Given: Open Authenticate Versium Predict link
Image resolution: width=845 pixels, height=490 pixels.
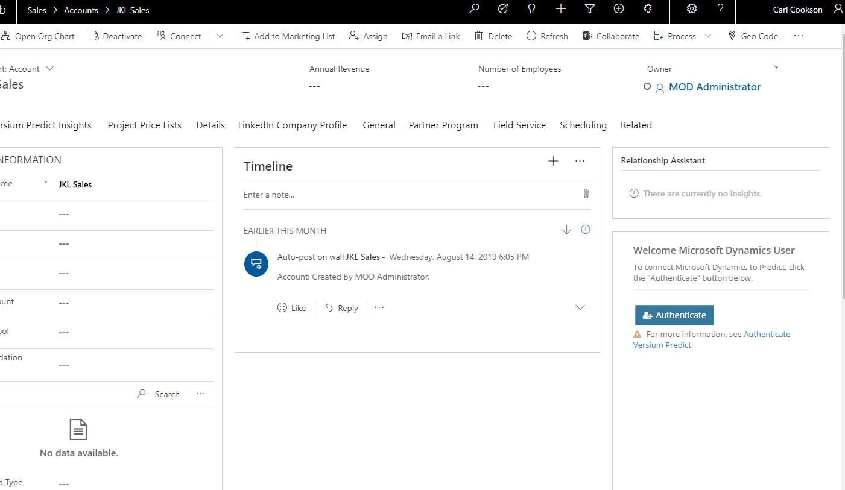Looking at the screenshot, I should pyautogui.click(x=712, y=339).
